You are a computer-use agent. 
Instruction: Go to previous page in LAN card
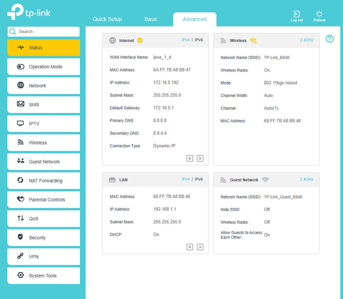(190, 247)
